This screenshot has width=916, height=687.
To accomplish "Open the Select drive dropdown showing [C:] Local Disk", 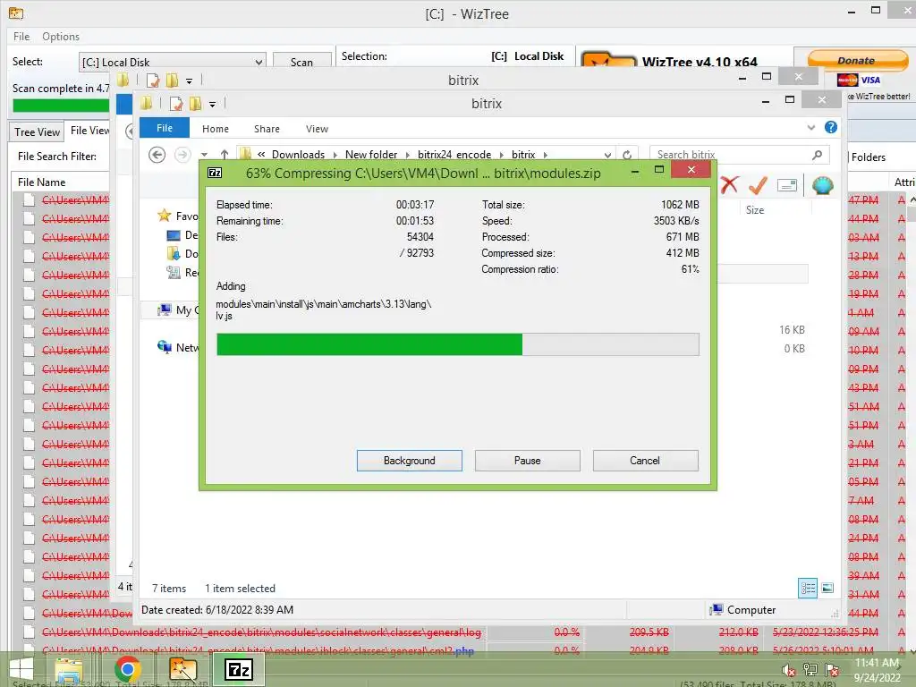I will [173, 62].
